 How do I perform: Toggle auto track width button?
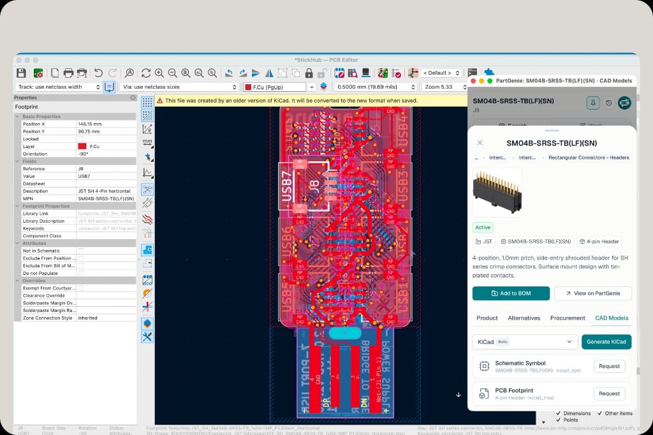point(109,87)
